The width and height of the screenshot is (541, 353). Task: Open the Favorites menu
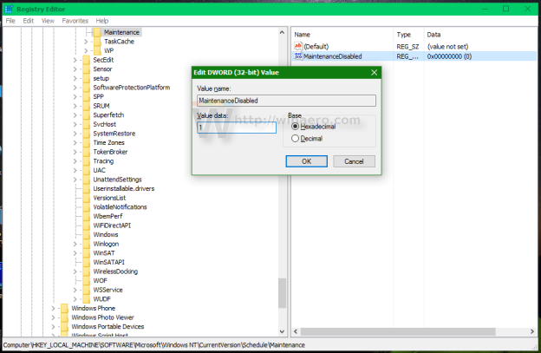[x=75, y=20]
